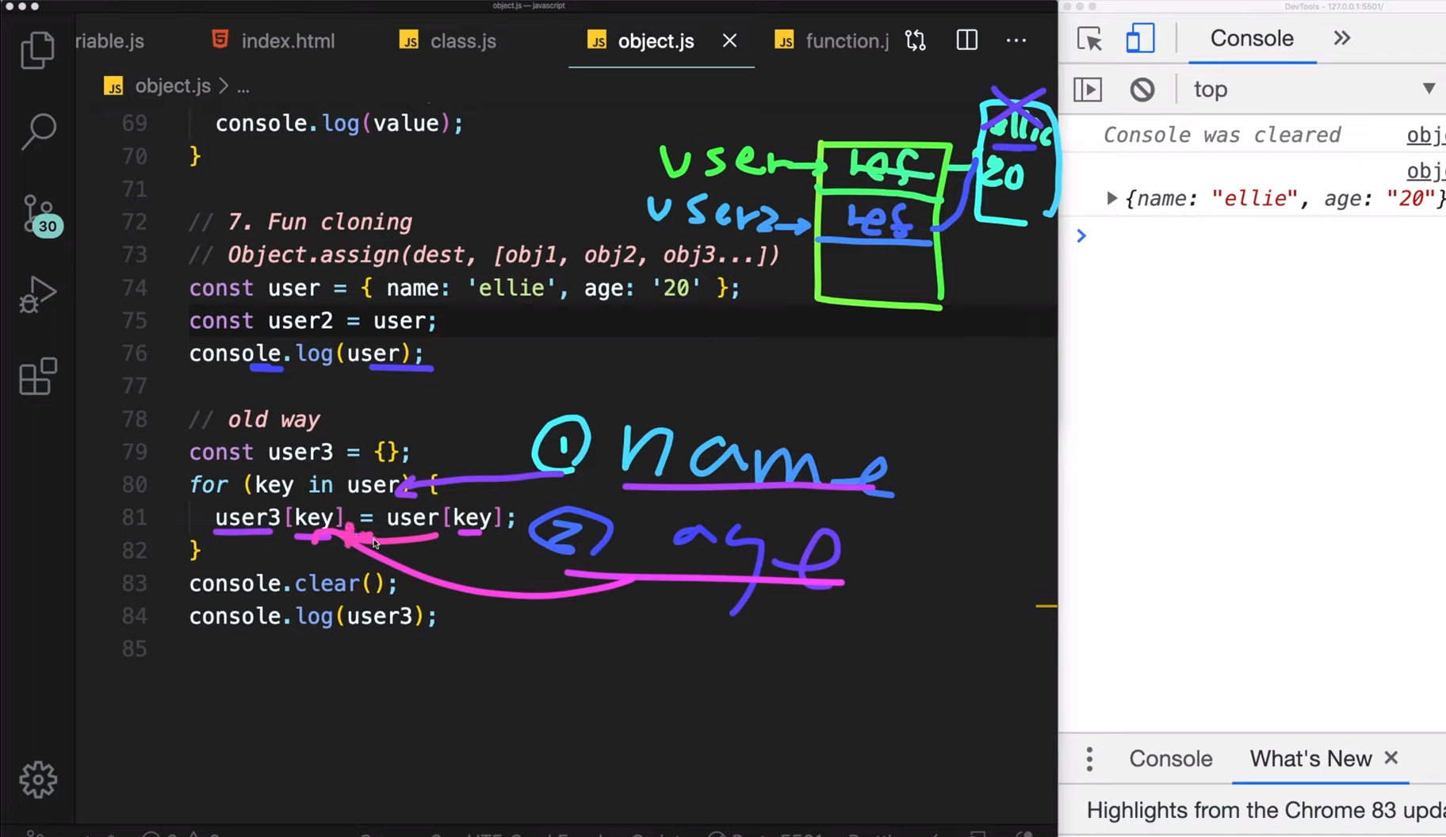1446x837 pixels.
Task: Select the DevTools Console panel tab
Action: pyautogui.click(x=1252, y=39)
